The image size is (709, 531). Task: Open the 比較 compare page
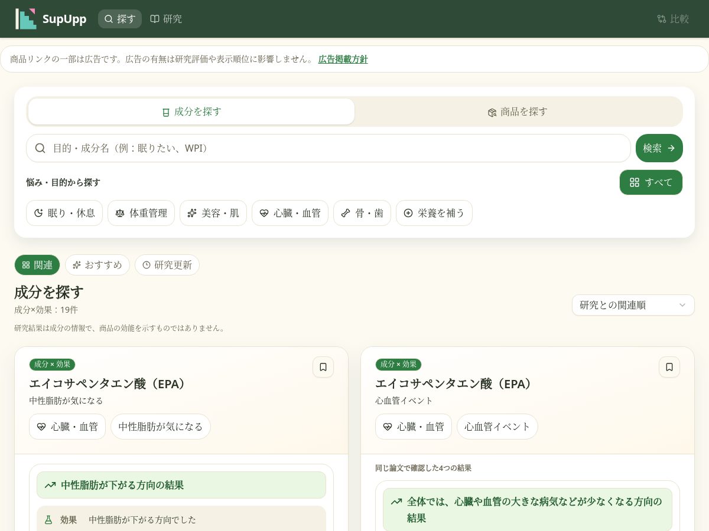pos(673,19)
